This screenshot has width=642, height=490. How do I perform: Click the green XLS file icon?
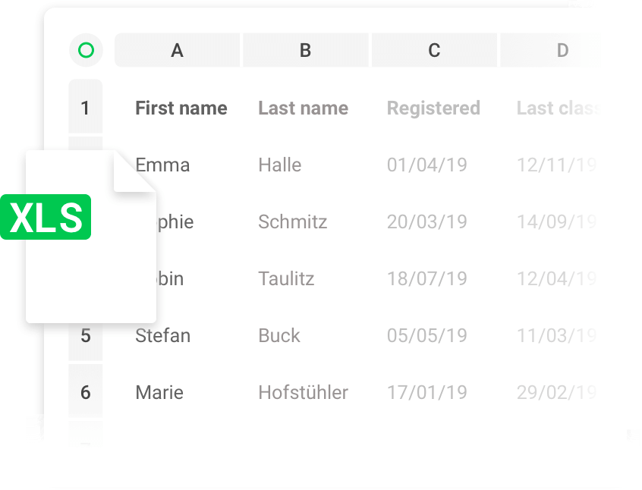[x=47, y=217]
